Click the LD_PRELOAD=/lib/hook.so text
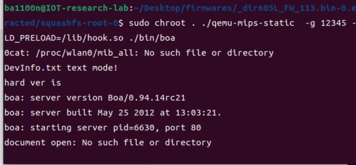356x165 pixels. tap(64, 38)
